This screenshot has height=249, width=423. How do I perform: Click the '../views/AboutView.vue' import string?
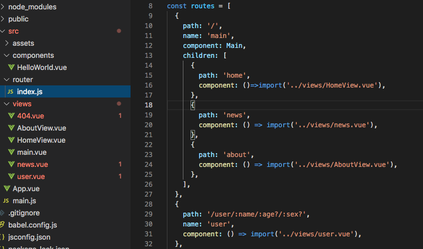(x=342, y=165)
